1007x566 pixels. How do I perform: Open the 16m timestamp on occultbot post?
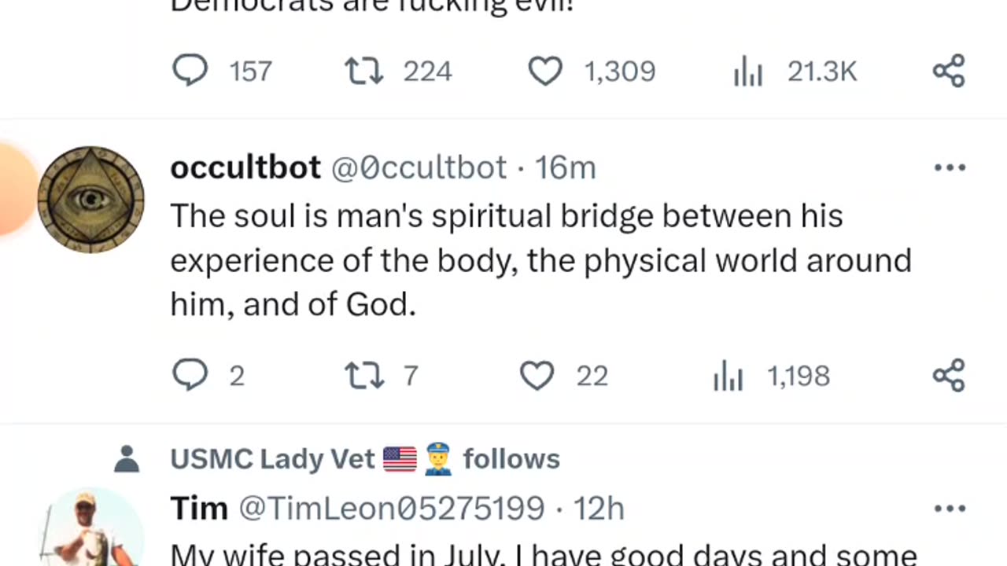[566, 167]
